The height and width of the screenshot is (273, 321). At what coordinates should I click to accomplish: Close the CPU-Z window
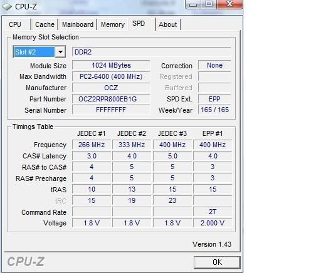click(x=229, y=4)
